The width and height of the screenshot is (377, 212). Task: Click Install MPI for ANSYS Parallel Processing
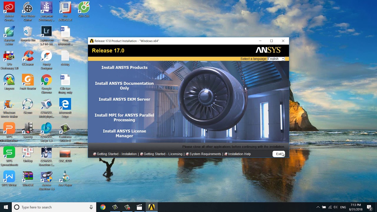click(124, 117)
